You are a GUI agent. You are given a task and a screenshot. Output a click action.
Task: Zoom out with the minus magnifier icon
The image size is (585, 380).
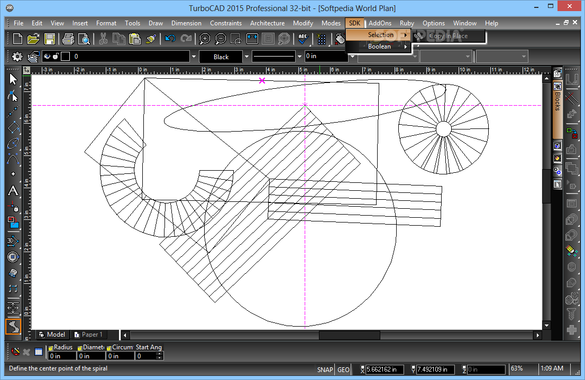click(221, 39)
